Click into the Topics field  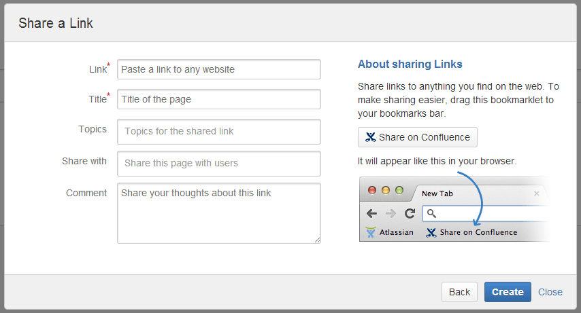tap(219, 132)
